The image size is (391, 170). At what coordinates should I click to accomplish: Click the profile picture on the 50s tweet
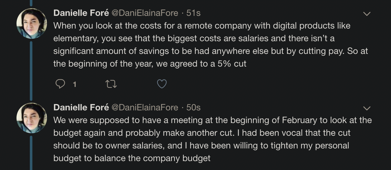point(32,118)
